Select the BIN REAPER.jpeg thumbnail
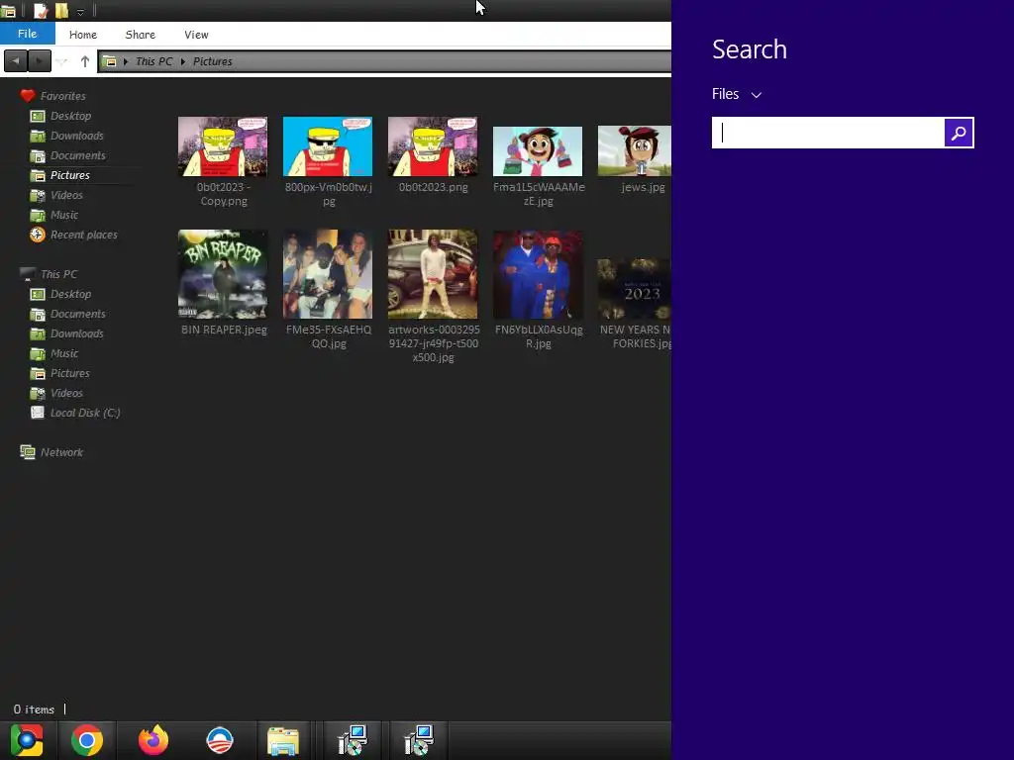1014x760 pixels. (223, 274)
